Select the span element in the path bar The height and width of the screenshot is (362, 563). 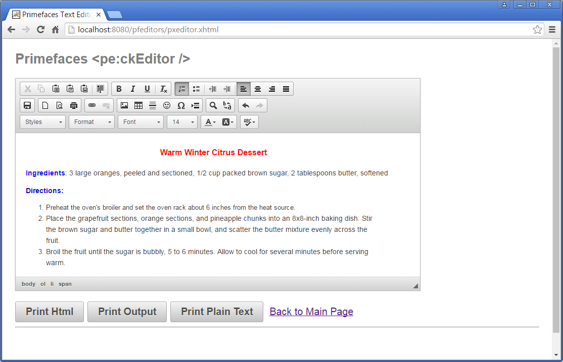point(65,284)
